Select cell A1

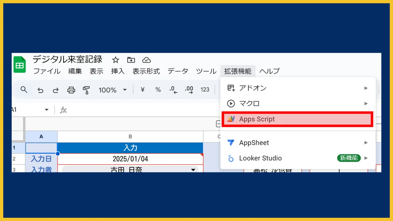click(x=41, y=148)
